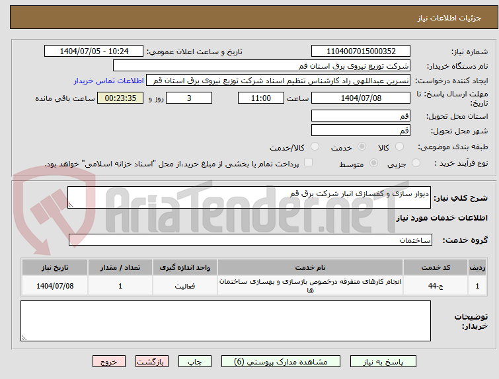Click the ایجاد کننده درخواست field
The width and height of the screenshot is (499, 379).
pyautogui.click(x=278, y=81)
